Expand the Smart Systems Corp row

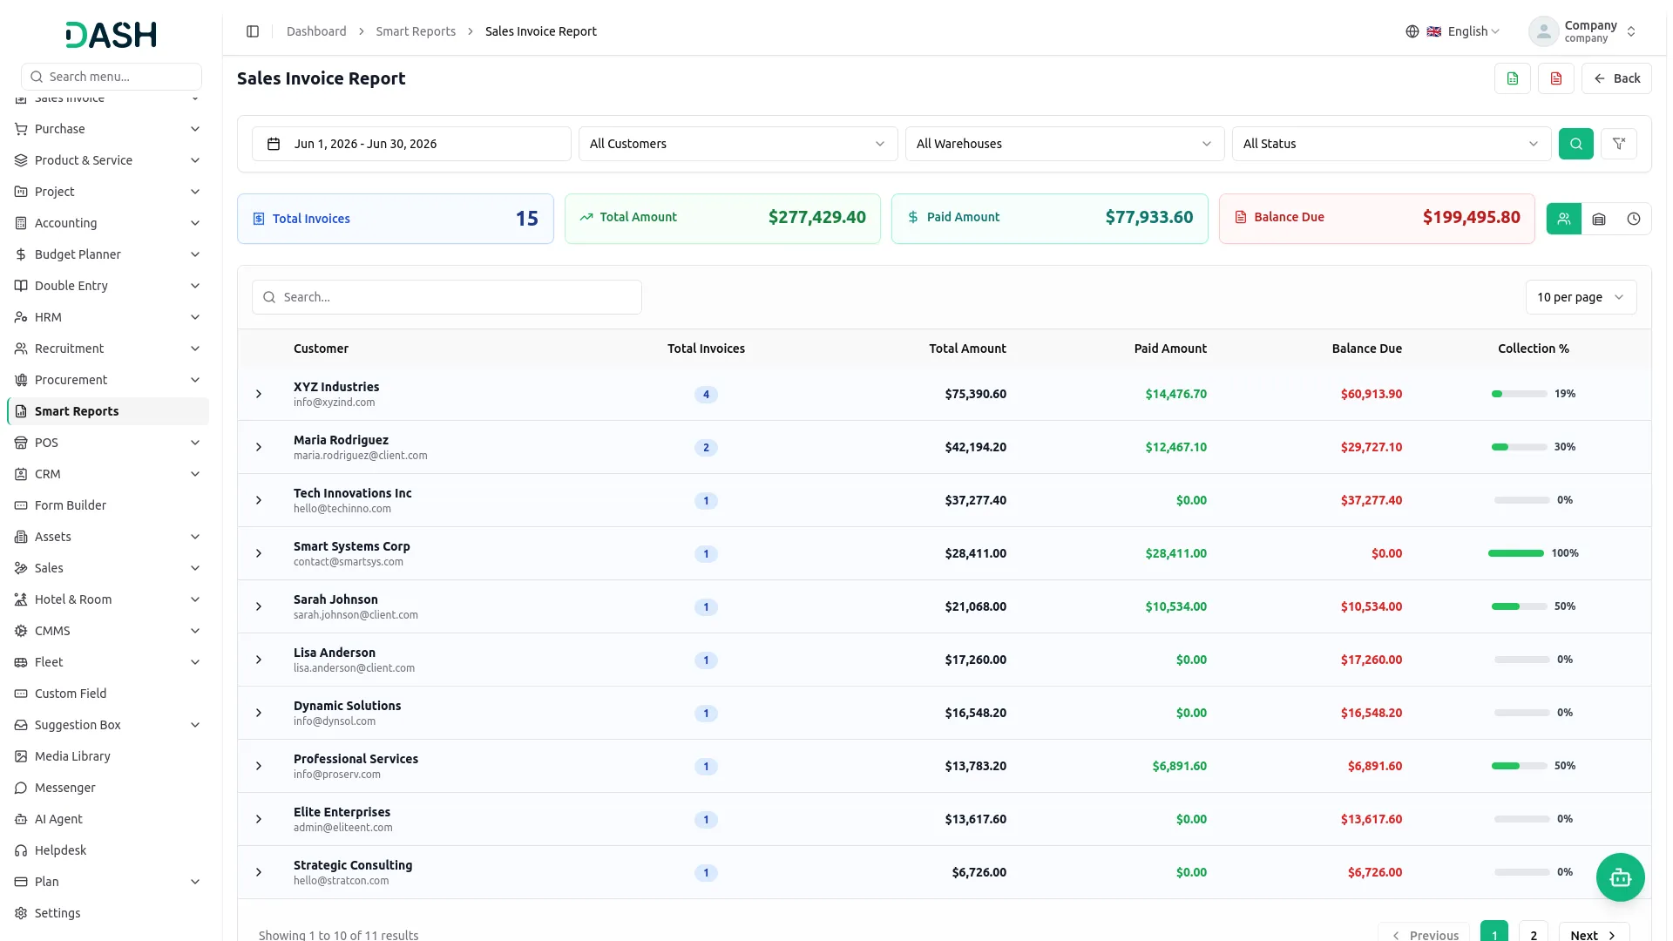coord(259,553)
